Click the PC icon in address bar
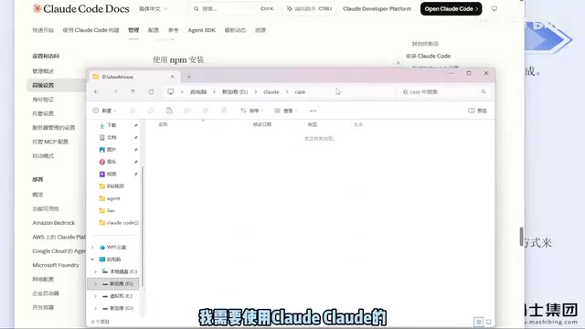Viewport: 585px width, 329px height. (x=171, y=91)
